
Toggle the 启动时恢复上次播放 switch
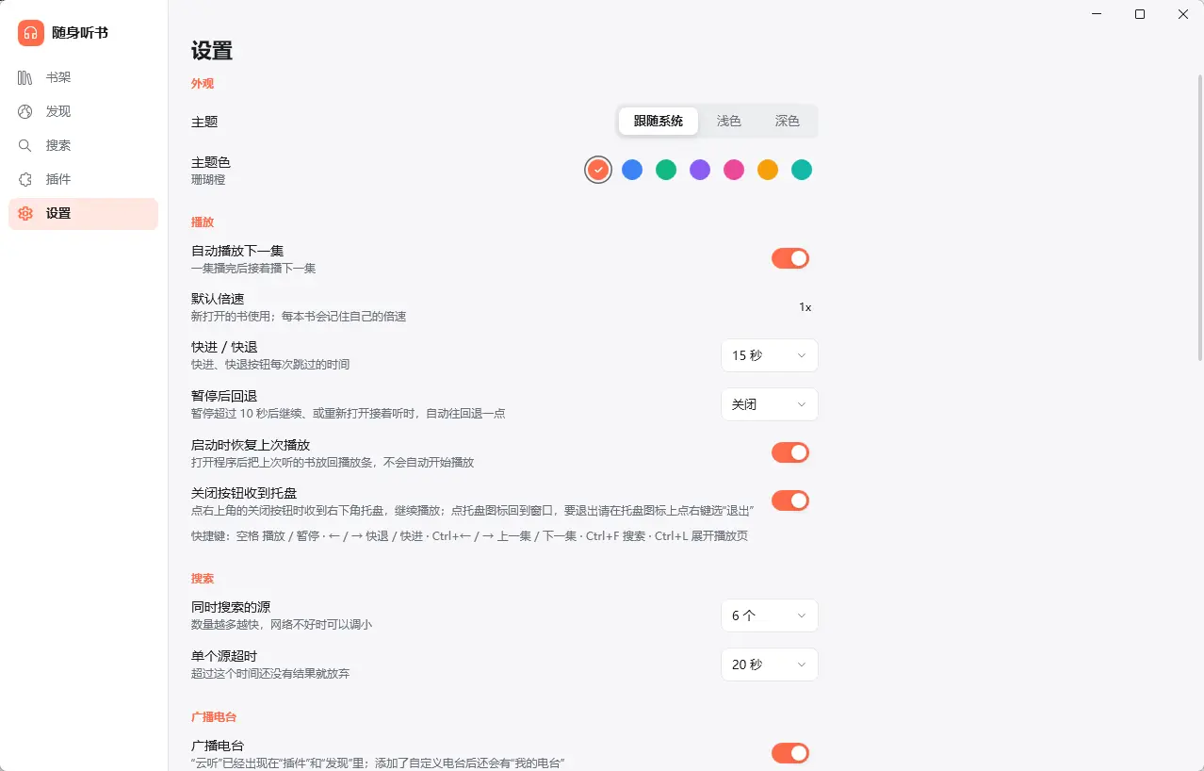[790, 452]
